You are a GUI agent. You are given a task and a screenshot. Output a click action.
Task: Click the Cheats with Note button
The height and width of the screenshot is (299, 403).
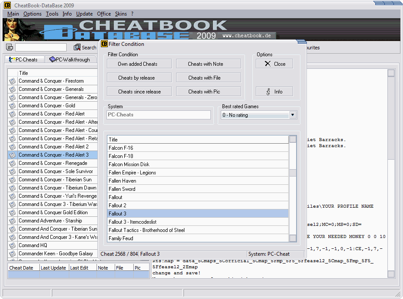coord(209,64)
